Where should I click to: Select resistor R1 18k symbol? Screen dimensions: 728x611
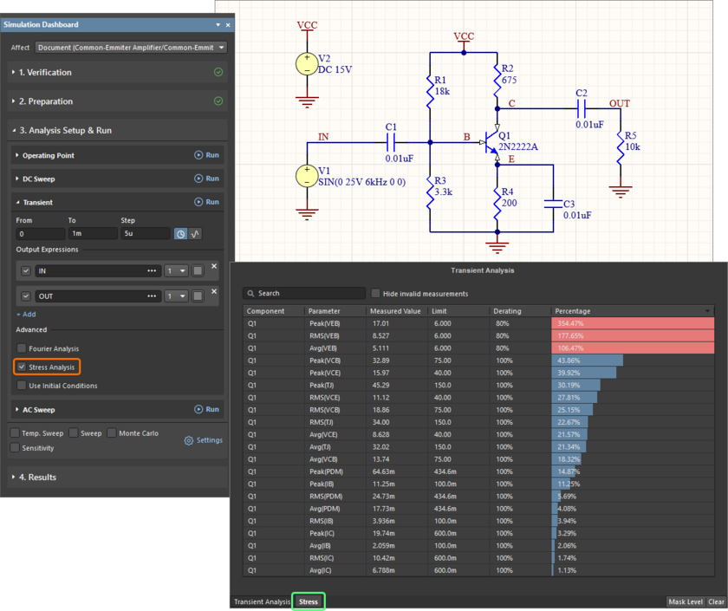430,92
